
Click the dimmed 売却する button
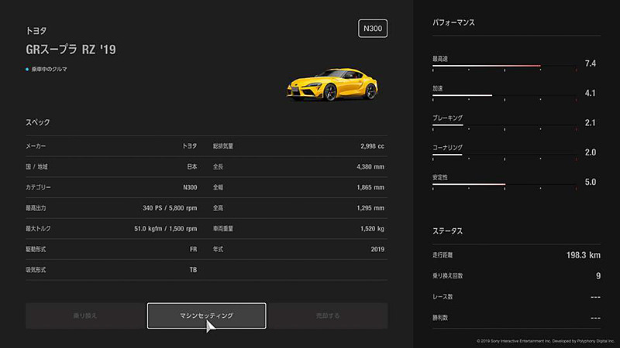[328, 316]
